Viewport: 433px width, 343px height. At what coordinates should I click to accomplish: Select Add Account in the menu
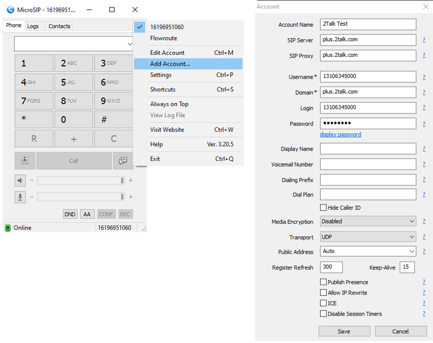point(188,64)
